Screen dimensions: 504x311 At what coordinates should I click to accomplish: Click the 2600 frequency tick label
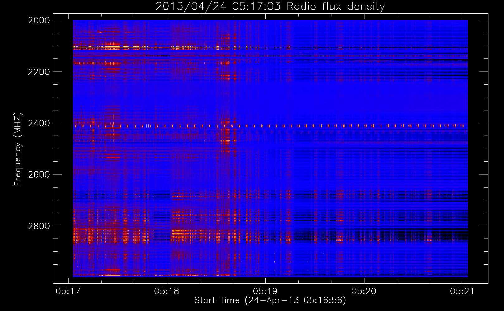[39, 174]
